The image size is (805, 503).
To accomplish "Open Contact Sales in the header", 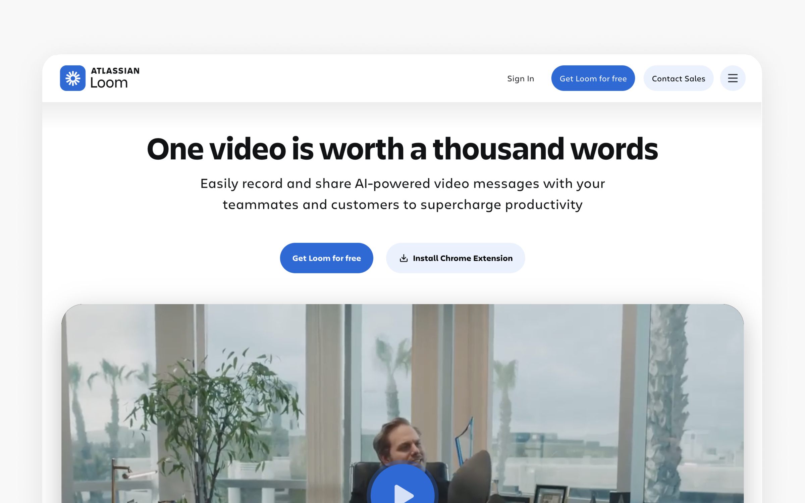I will [678, 78].
